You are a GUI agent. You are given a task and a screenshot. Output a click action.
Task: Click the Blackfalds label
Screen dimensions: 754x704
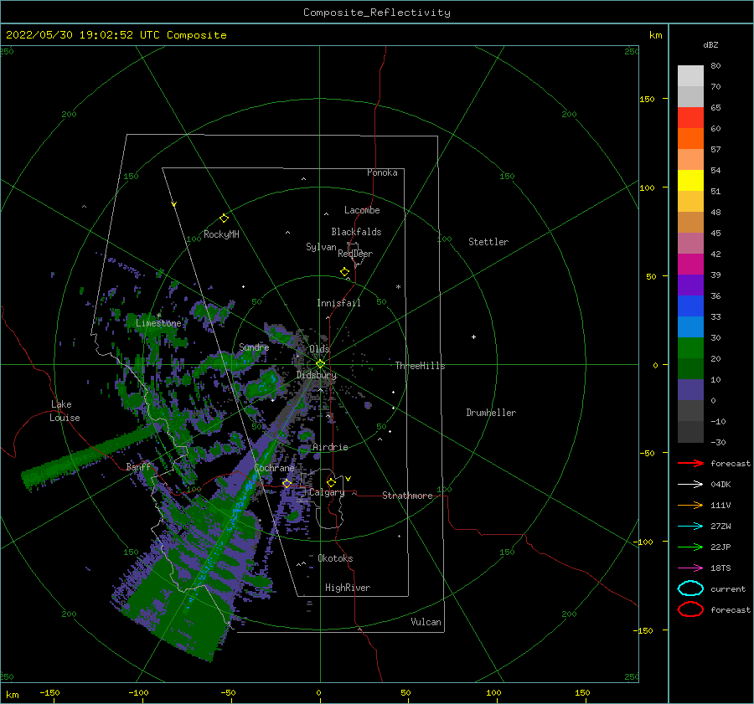pyautogui.click(x=356, y=232)
